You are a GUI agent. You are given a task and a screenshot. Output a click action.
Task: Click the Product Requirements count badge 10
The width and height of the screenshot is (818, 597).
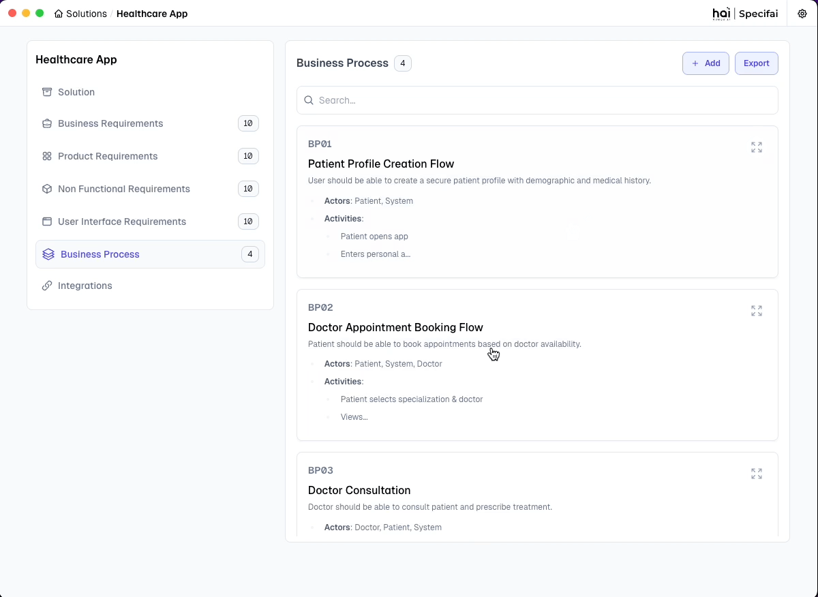coord(248,156)
